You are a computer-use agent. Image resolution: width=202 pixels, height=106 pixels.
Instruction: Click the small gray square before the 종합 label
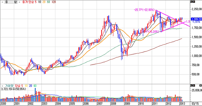pyautogui.click(x=2, y=2)
